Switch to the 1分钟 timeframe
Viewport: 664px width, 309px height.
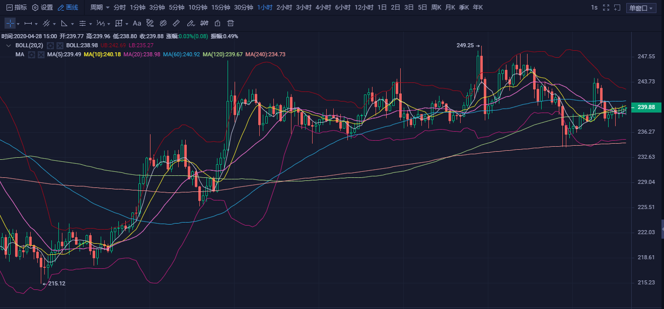click(x=137, y=8)
